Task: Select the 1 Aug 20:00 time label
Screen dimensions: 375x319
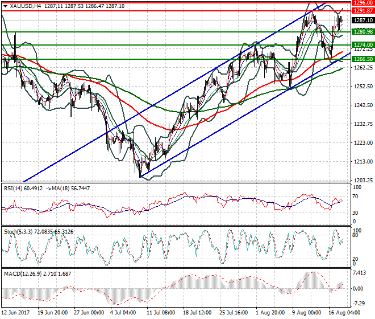Action: pyautogui.click(x=270, y=313)
